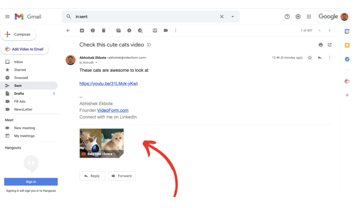Image resolution: width=364 pixels, height=208 pixels.
Task: Open the Baby Cats video thumbnail
Action: click(102, 143)
